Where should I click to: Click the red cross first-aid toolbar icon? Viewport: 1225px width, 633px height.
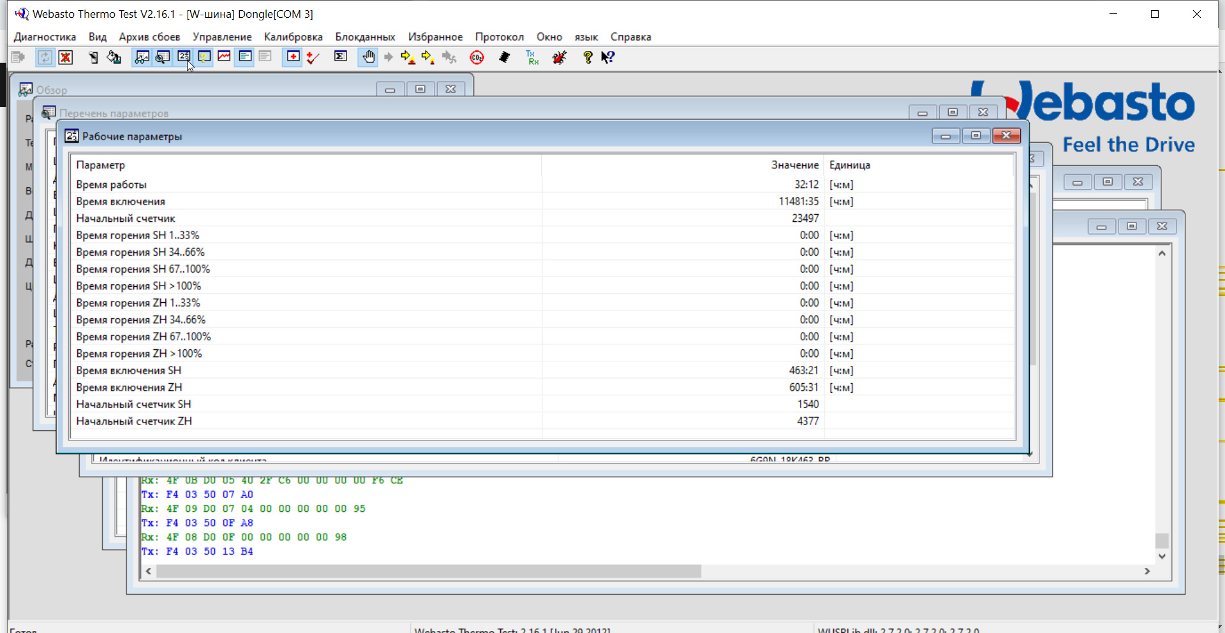coord(293,57)
